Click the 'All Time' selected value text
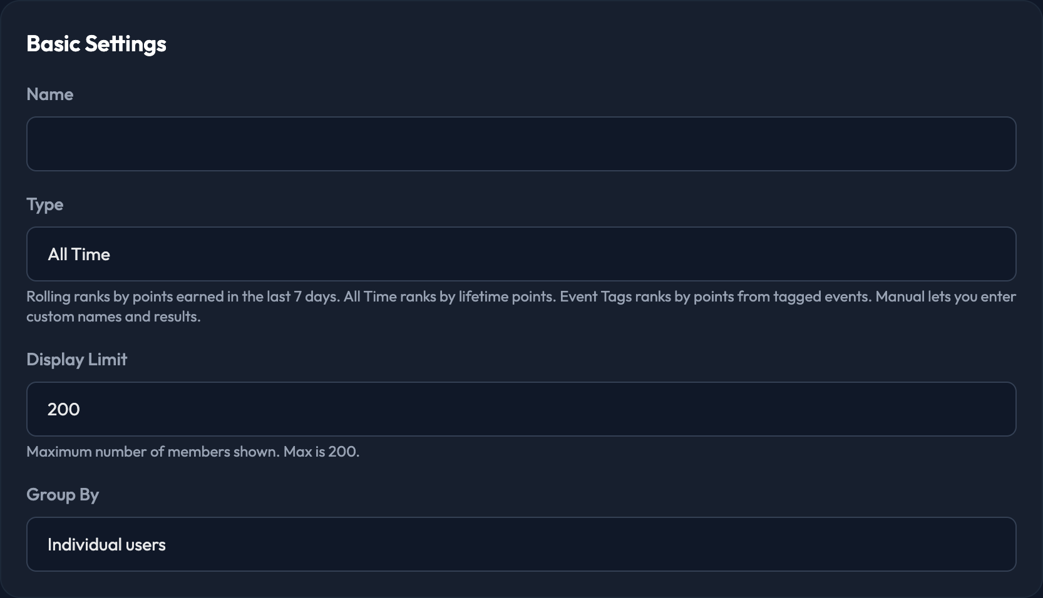The width and height of the screenshot is (1043, 598). (x=79, y=255)
